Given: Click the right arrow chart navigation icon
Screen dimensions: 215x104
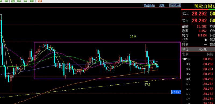Looking at the screenshot, I should [x=175, y=5].
